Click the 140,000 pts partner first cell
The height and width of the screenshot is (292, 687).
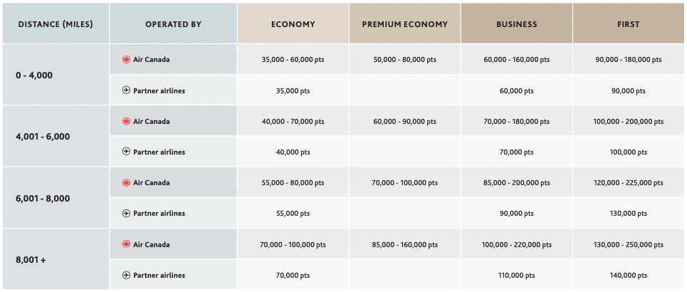[629, 276]
